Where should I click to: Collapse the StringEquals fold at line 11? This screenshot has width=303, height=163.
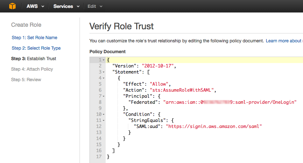coord(103,120)
